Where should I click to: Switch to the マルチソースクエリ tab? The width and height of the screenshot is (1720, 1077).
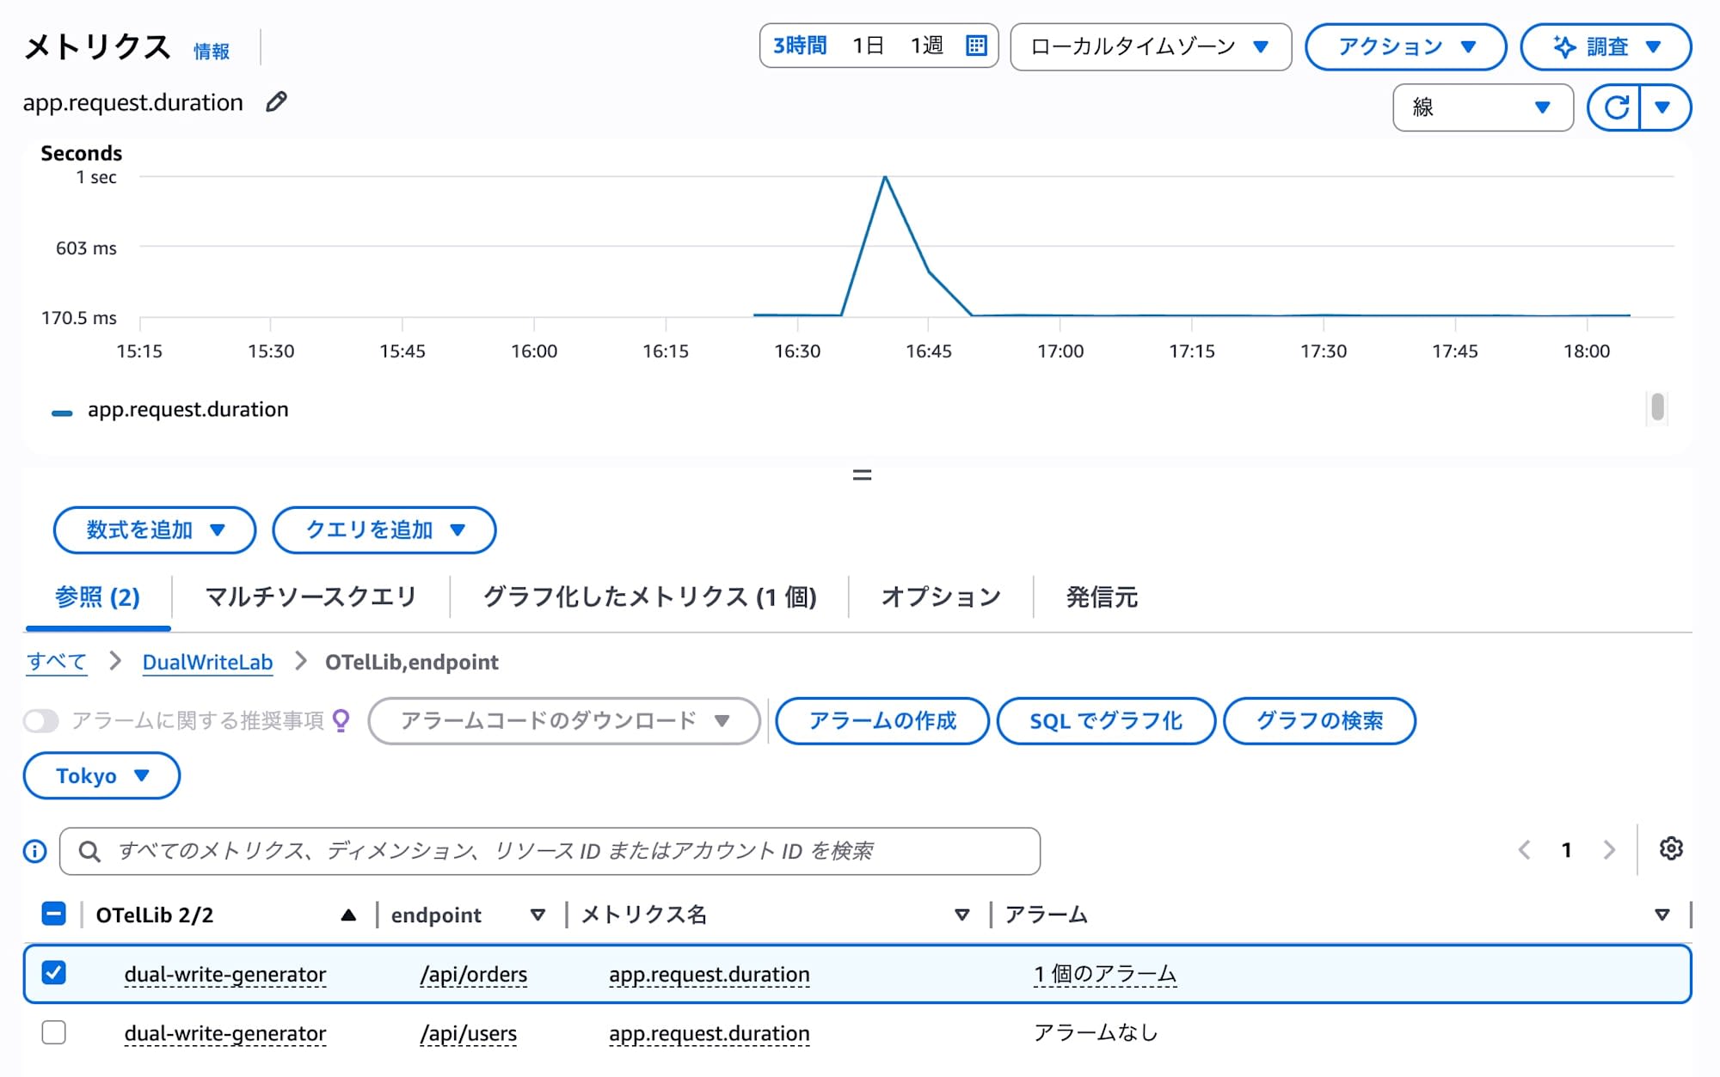310,597
